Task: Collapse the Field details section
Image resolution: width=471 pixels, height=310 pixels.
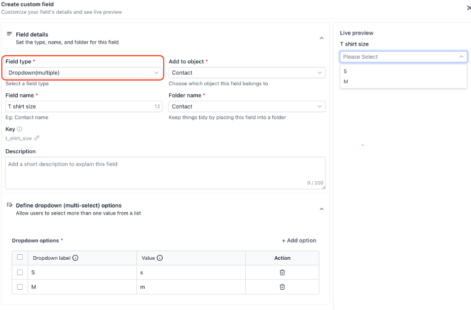Action: click(321, 38)
